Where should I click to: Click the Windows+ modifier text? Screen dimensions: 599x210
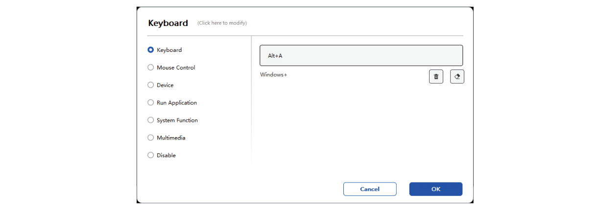(273, 75)
